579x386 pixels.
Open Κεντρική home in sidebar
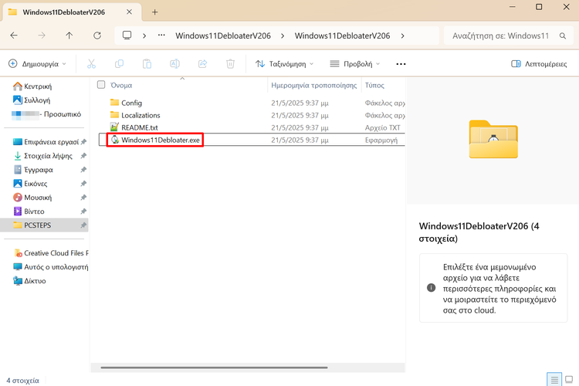pyautogui.click(x=32, y=86)
